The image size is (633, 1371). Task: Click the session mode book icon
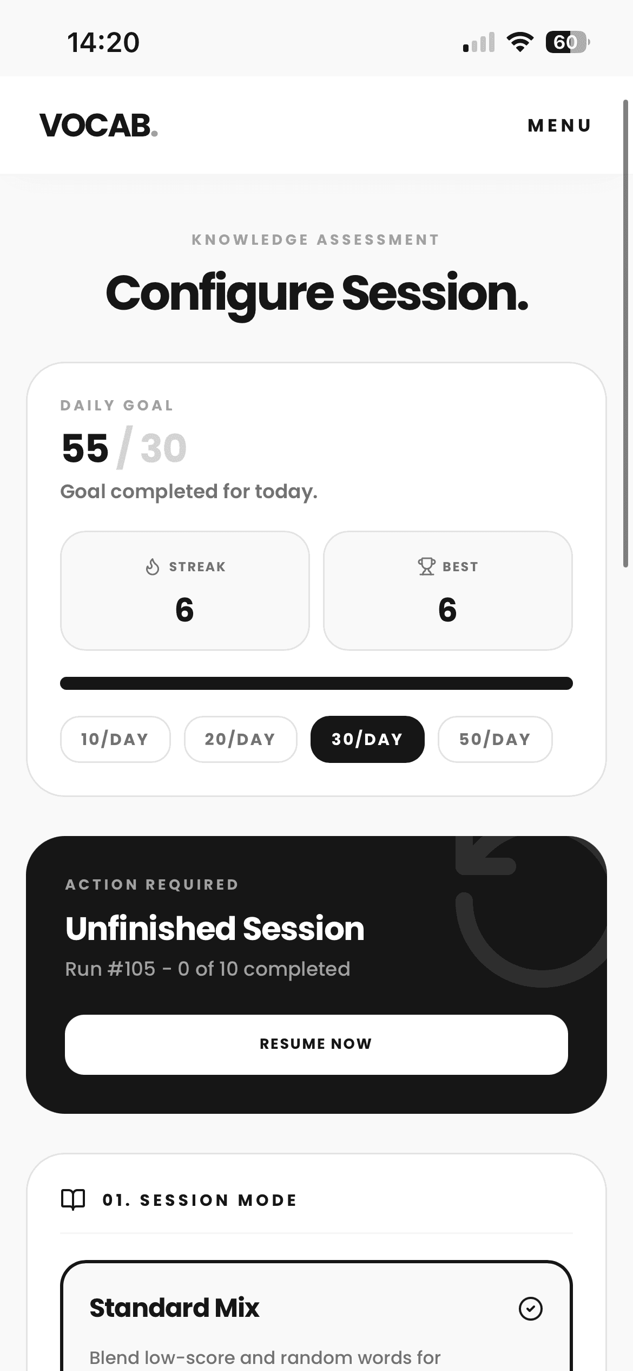[73, 1200]
